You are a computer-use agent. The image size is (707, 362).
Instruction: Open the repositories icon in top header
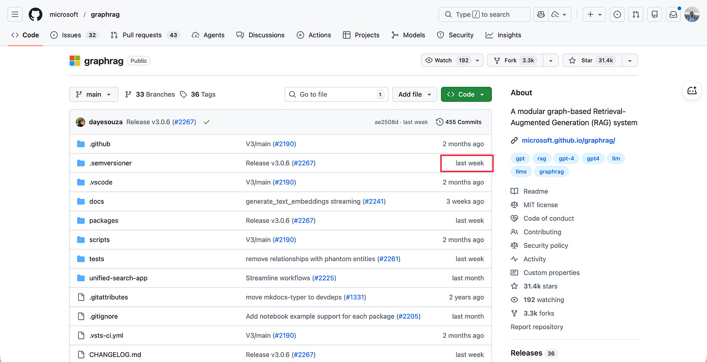(655, 15)
